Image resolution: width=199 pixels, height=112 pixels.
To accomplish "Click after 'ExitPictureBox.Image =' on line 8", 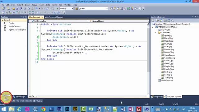I will [86, 53].
